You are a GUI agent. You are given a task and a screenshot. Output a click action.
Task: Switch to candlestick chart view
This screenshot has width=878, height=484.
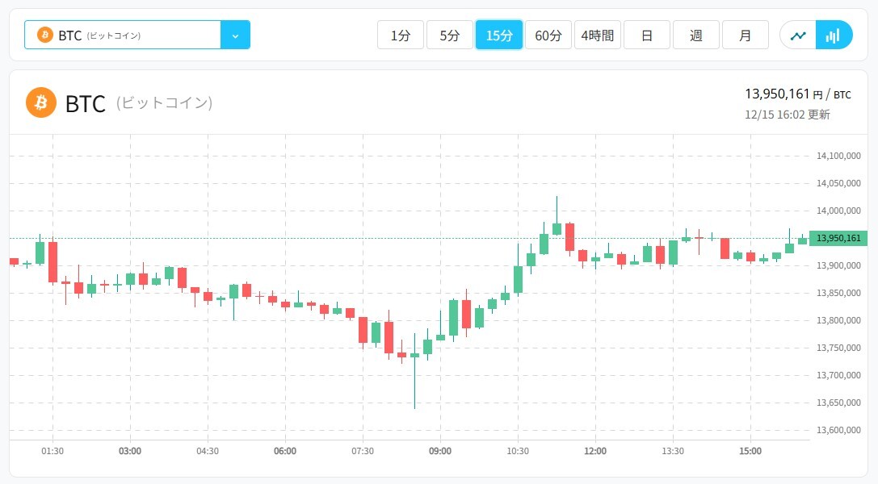pyautogui.click(x=834, y=35)
